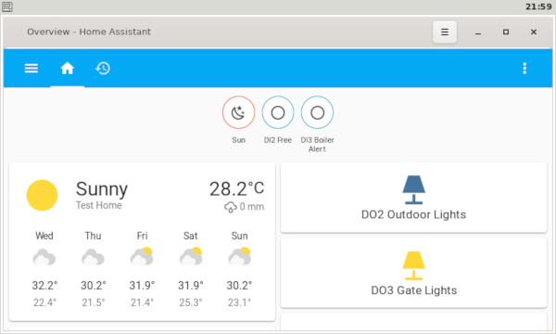
Task: Open the Home Assistant sidebar hamburger menu
Action: click(32, 68)
